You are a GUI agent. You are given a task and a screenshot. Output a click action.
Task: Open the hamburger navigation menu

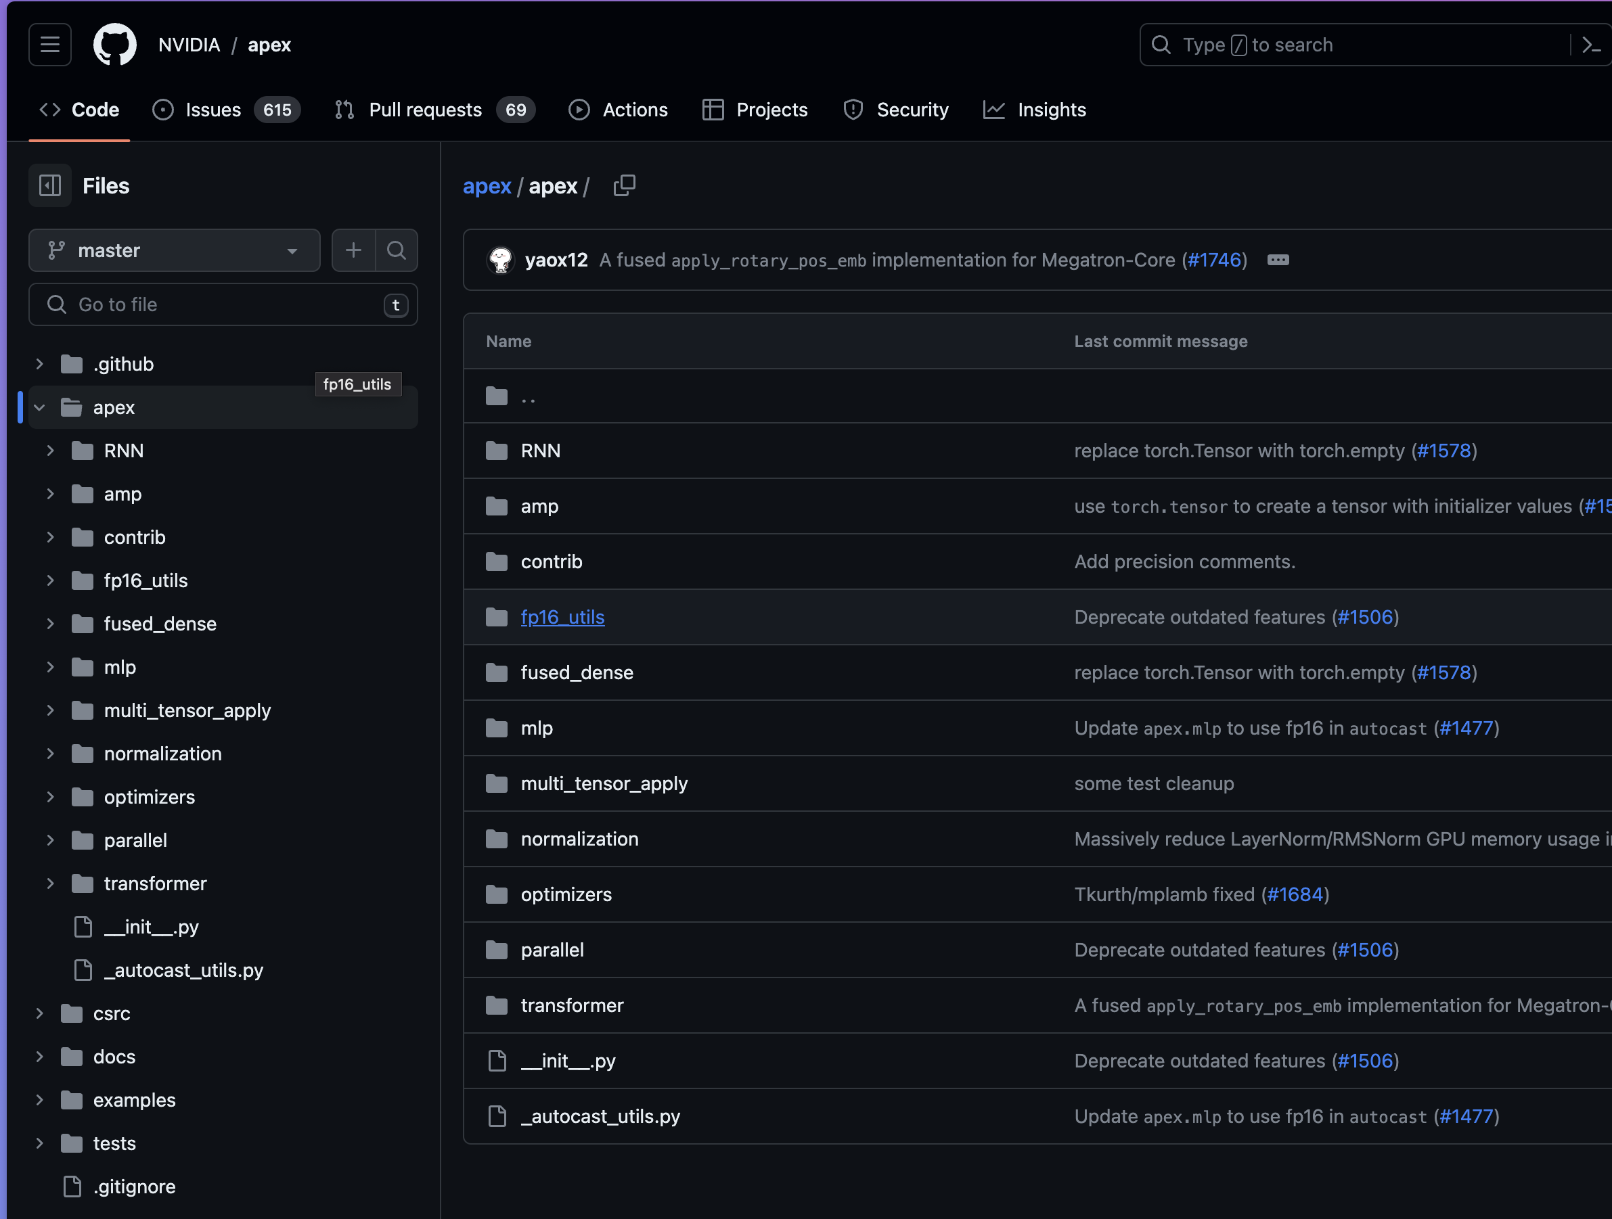tap(49, 45)
